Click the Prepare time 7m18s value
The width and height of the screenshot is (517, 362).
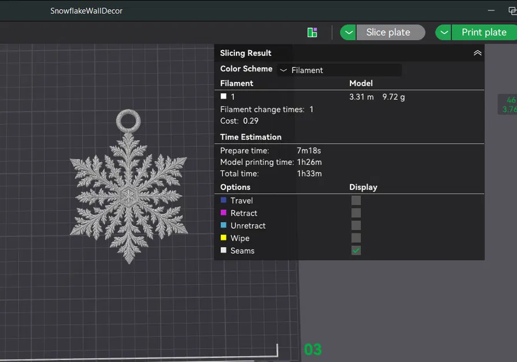click(309, 150)
